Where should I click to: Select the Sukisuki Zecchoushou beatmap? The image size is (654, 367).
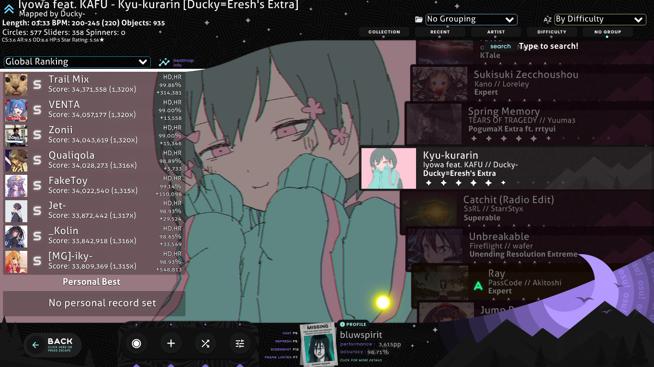coord(531,83)
